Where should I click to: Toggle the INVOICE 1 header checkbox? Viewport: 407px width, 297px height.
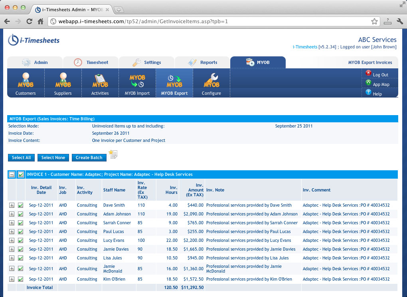coord(21,175)
